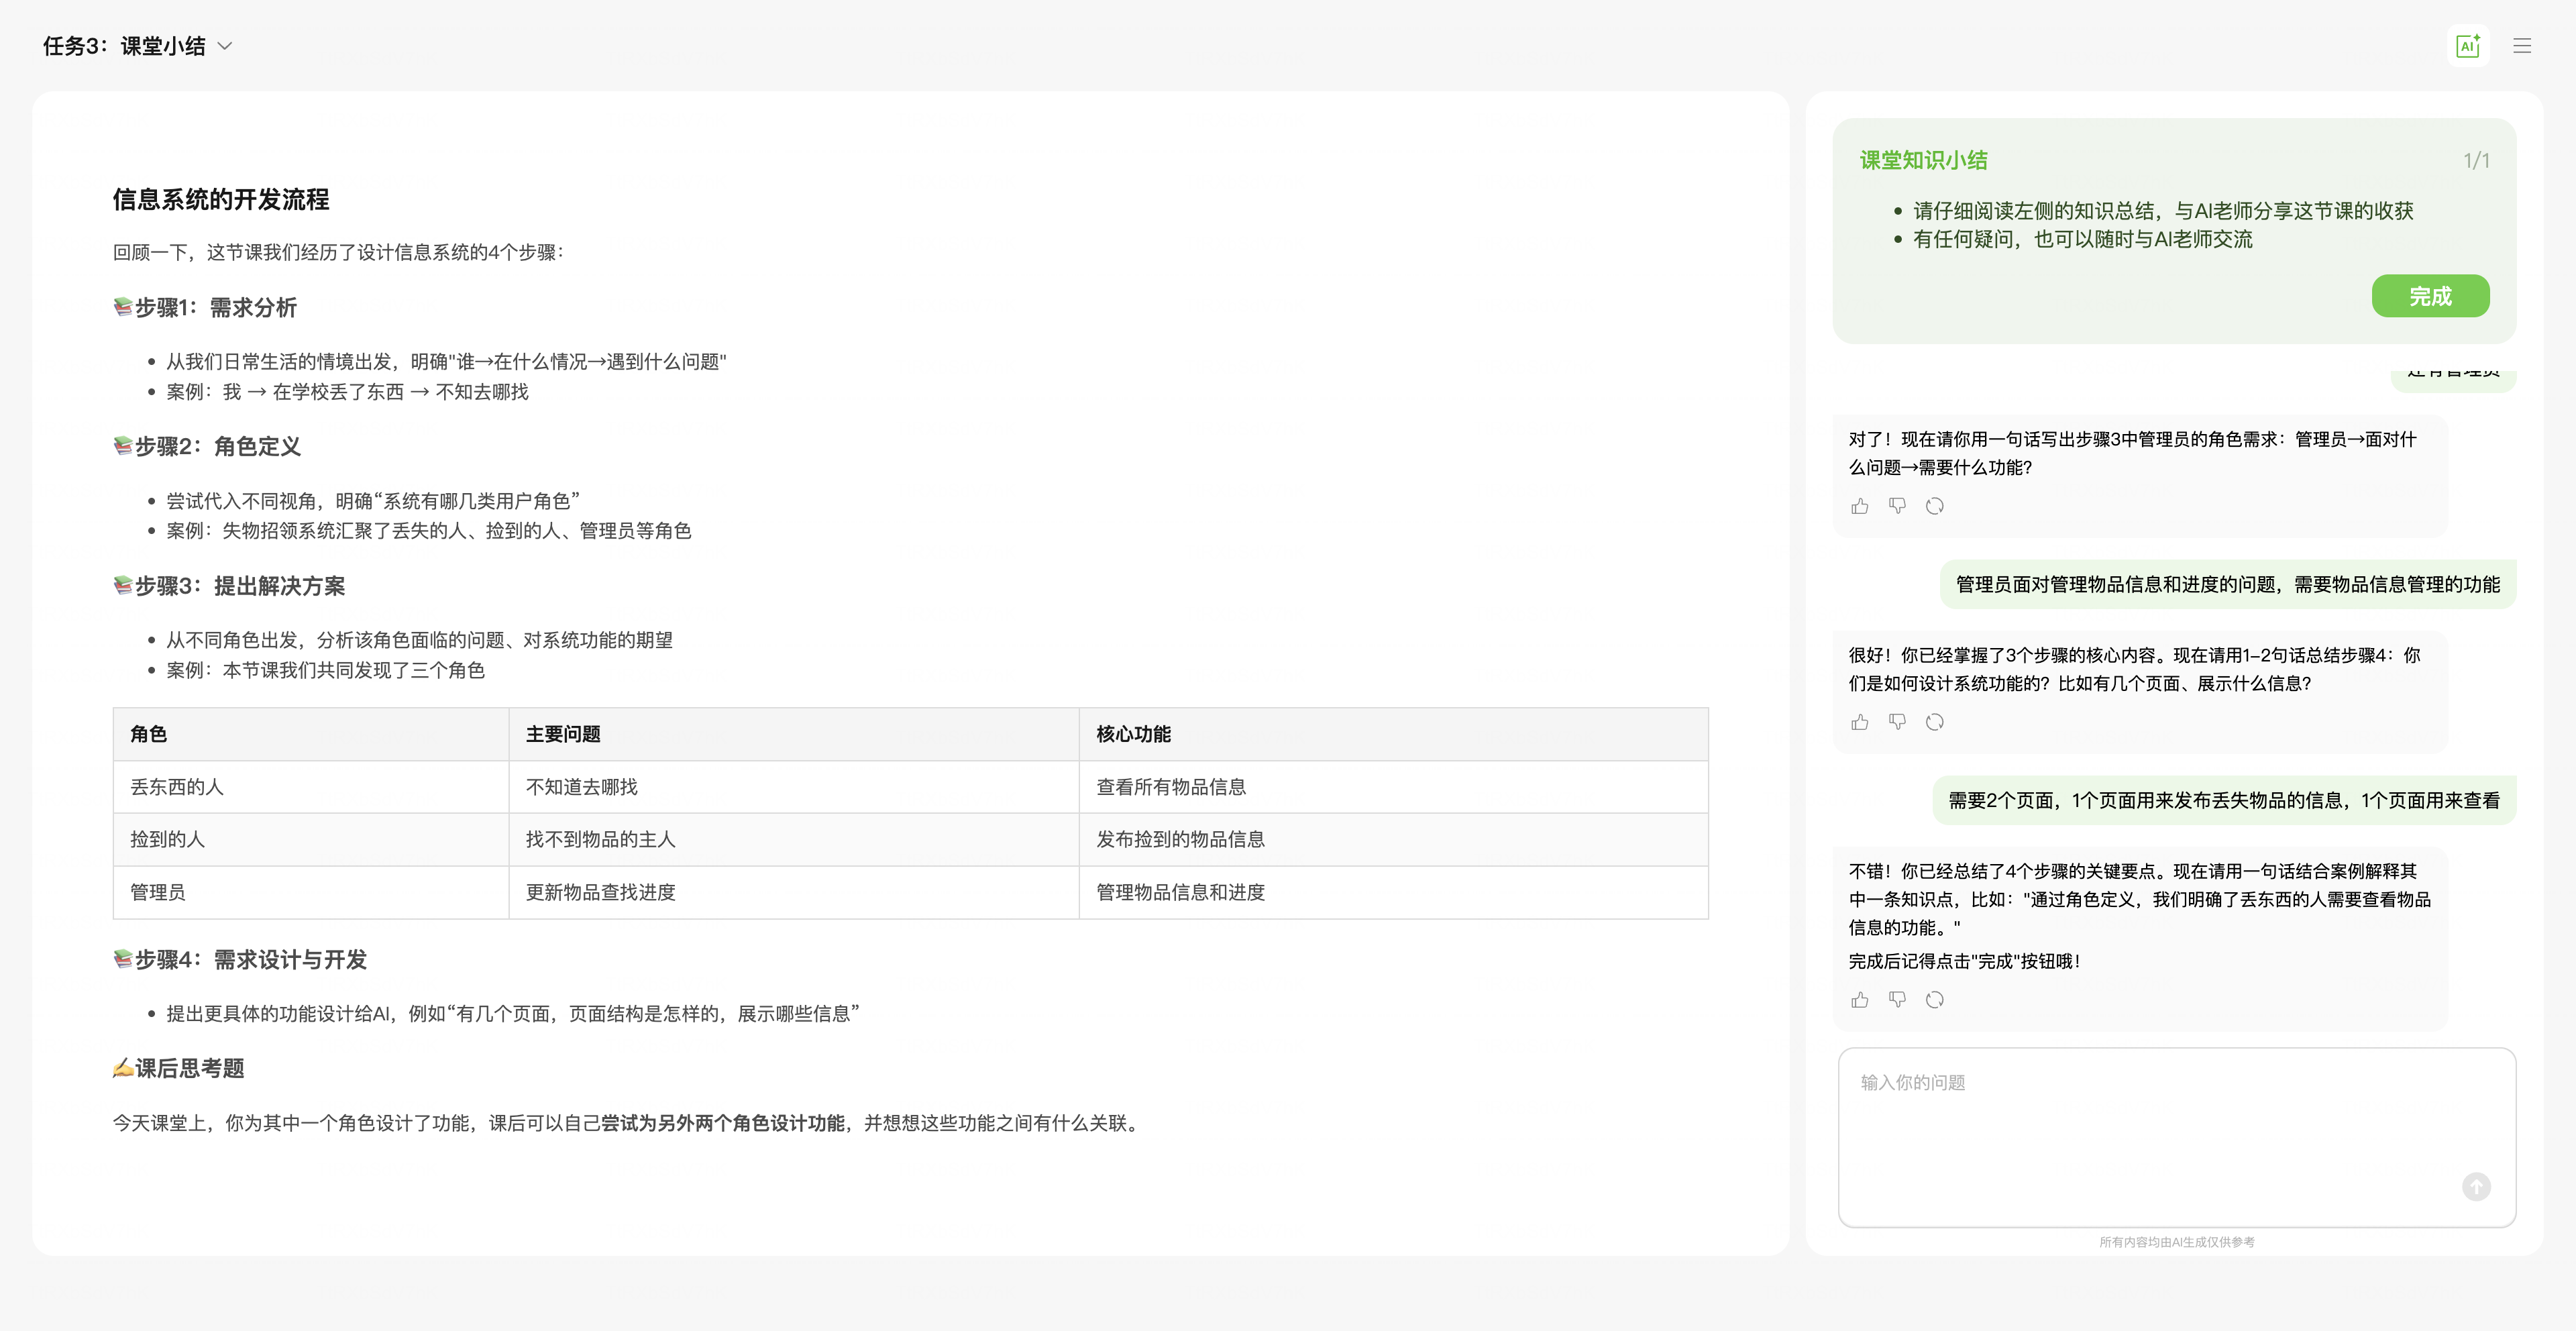This screenshot has width=2576, height=1331.
Task: Click the 核心功能 table column header
Action: [x=1133, y=734]
